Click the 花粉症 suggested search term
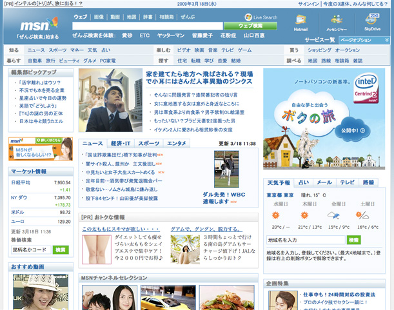Screen dimensions: 394x310 point(228,35)
